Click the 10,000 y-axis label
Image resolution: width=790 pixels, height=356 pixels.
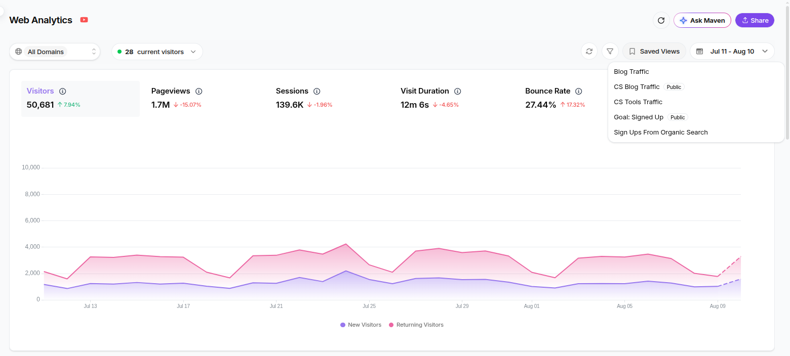[x=31, y=168]
